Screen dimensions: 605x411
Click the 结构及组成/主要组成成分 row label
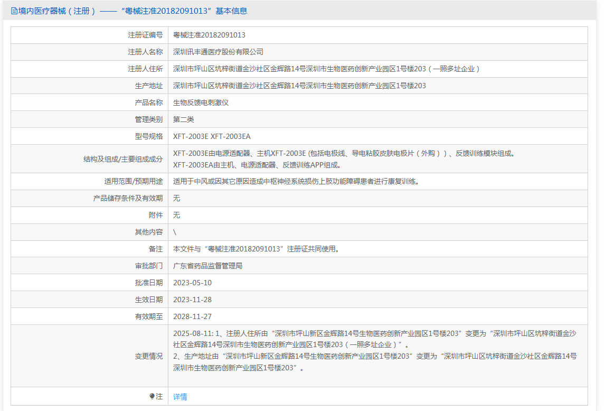point(123,159)
